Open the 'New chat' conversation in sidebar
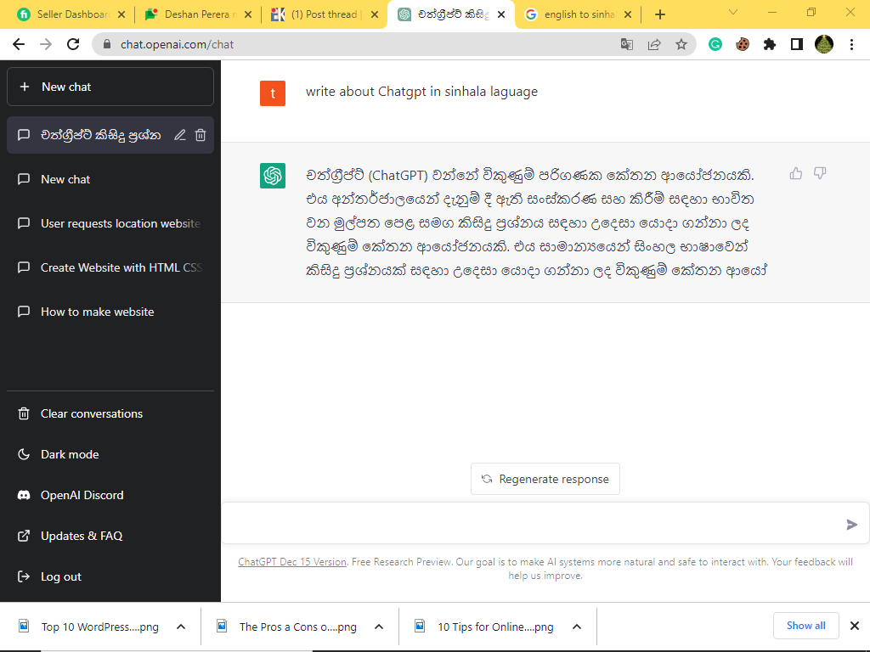Image resolution: width=870 pixels, height=652 pixels. click(110, 179)
